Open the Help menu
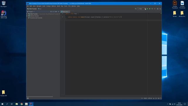Viewport: 188px width, 106px height. coord(78,6)
